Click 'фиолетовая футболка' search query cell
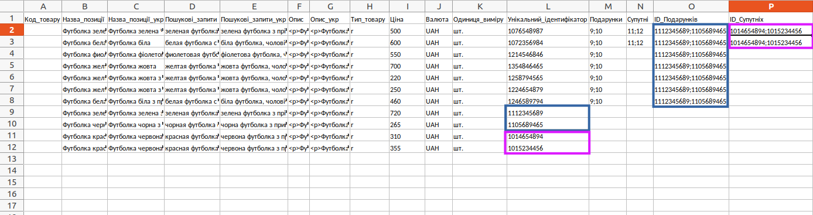 point(192,54)
